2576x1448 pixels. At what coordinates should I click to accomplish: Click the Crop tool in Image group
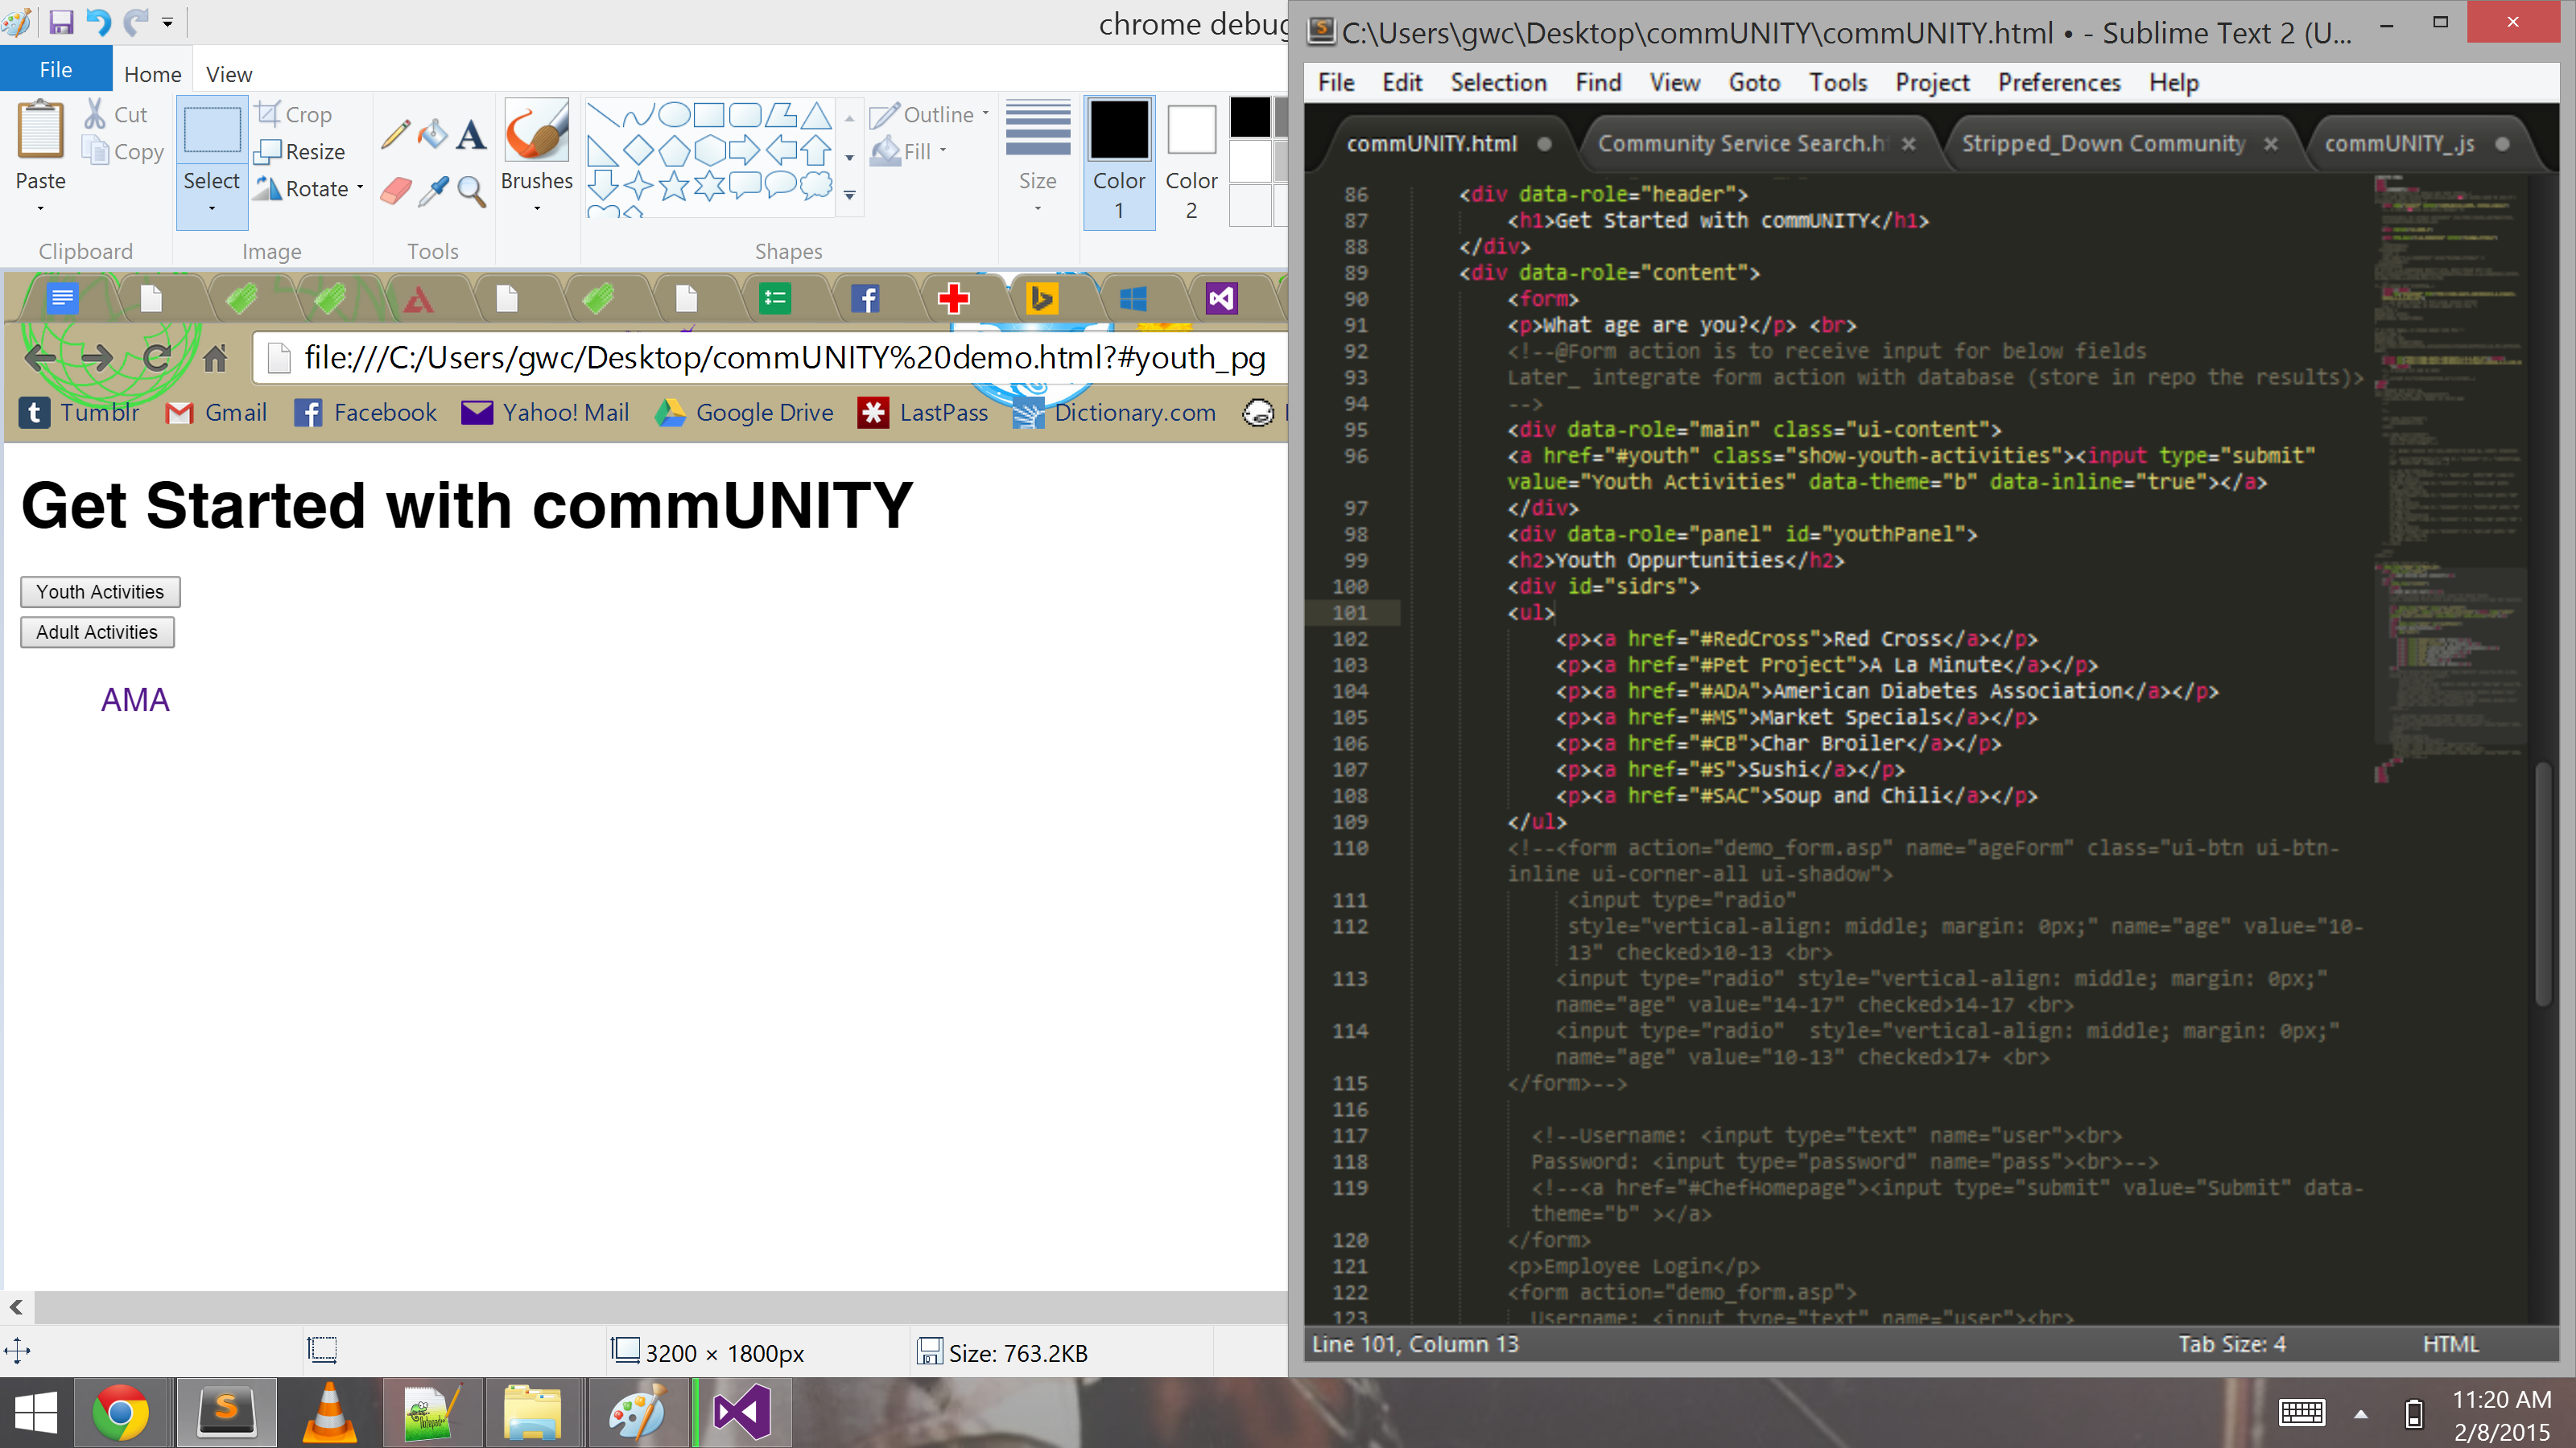click(294, 114)
